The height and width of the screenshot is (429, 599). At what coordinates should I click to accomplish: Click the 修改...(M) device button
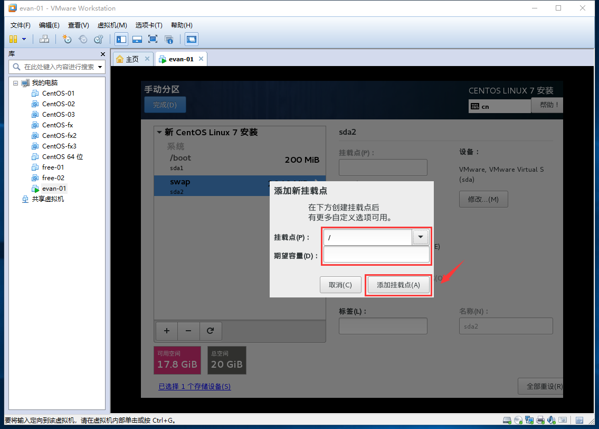483,199
